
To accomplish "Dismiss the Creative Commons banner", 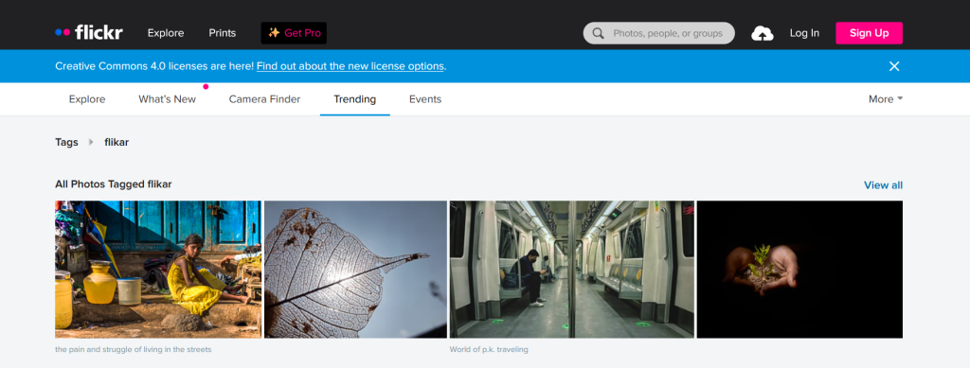I will click(894, 66).
